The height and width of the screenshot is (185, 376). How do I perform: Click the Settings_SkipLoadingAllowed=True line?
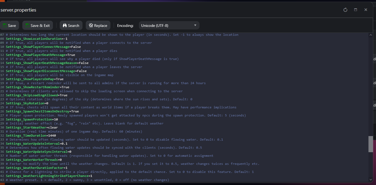(37, 95)
